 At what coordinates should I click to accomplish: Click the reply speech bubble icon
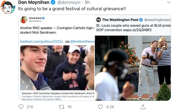21,107
